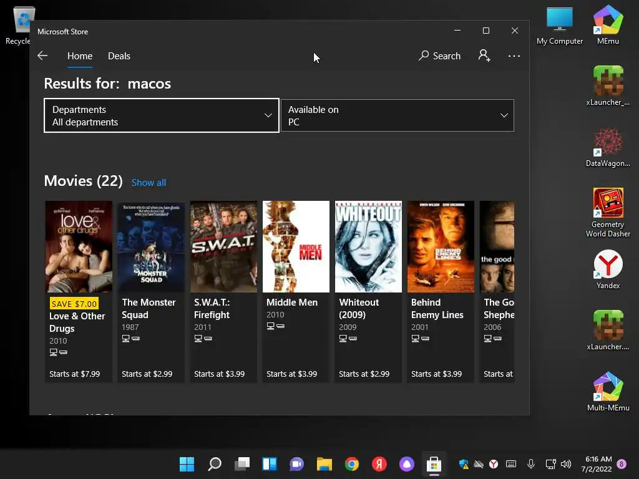Image resolution: width=639 pixels, height=479 pixels.
Task: Open Behind Enemy Lines poster
Action: coord(441,246)
